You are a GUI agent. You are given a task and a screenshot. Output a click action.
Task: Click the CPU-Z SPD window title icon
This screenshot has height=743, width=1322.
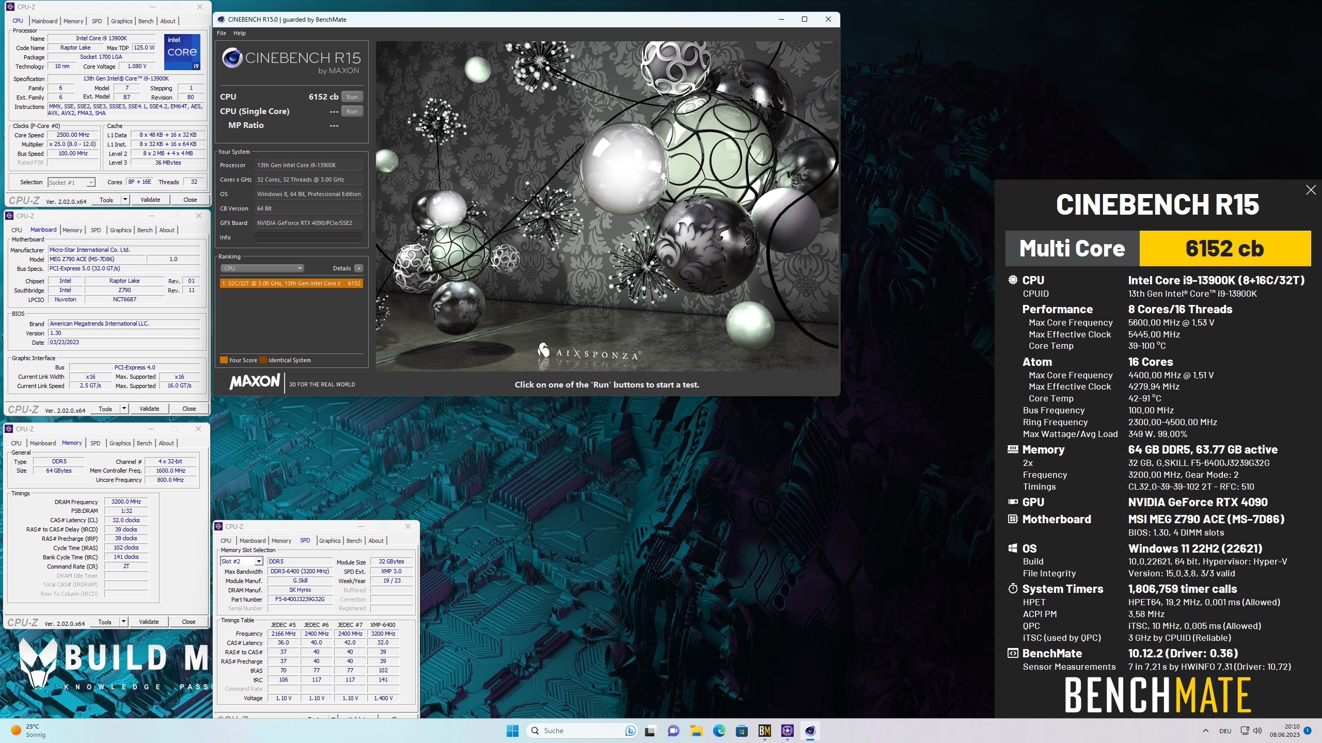pos(218,526)
